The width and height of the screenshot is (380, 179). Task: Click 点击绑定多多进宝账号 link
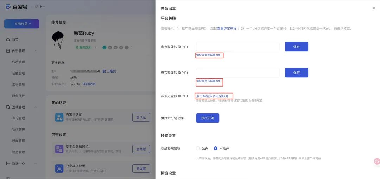point(212,96)
